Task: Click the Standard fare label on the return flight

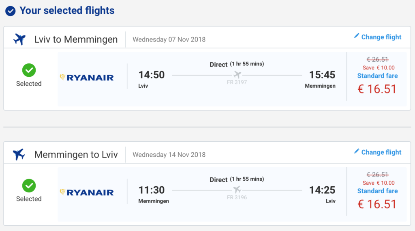Action: [x=377, y=191]
